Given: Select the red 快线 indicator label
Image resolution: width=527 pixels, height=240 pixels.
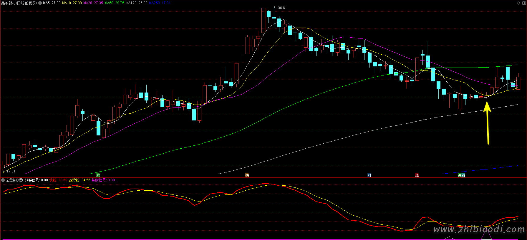Looking at the screenshot, I should click(58, 180).
